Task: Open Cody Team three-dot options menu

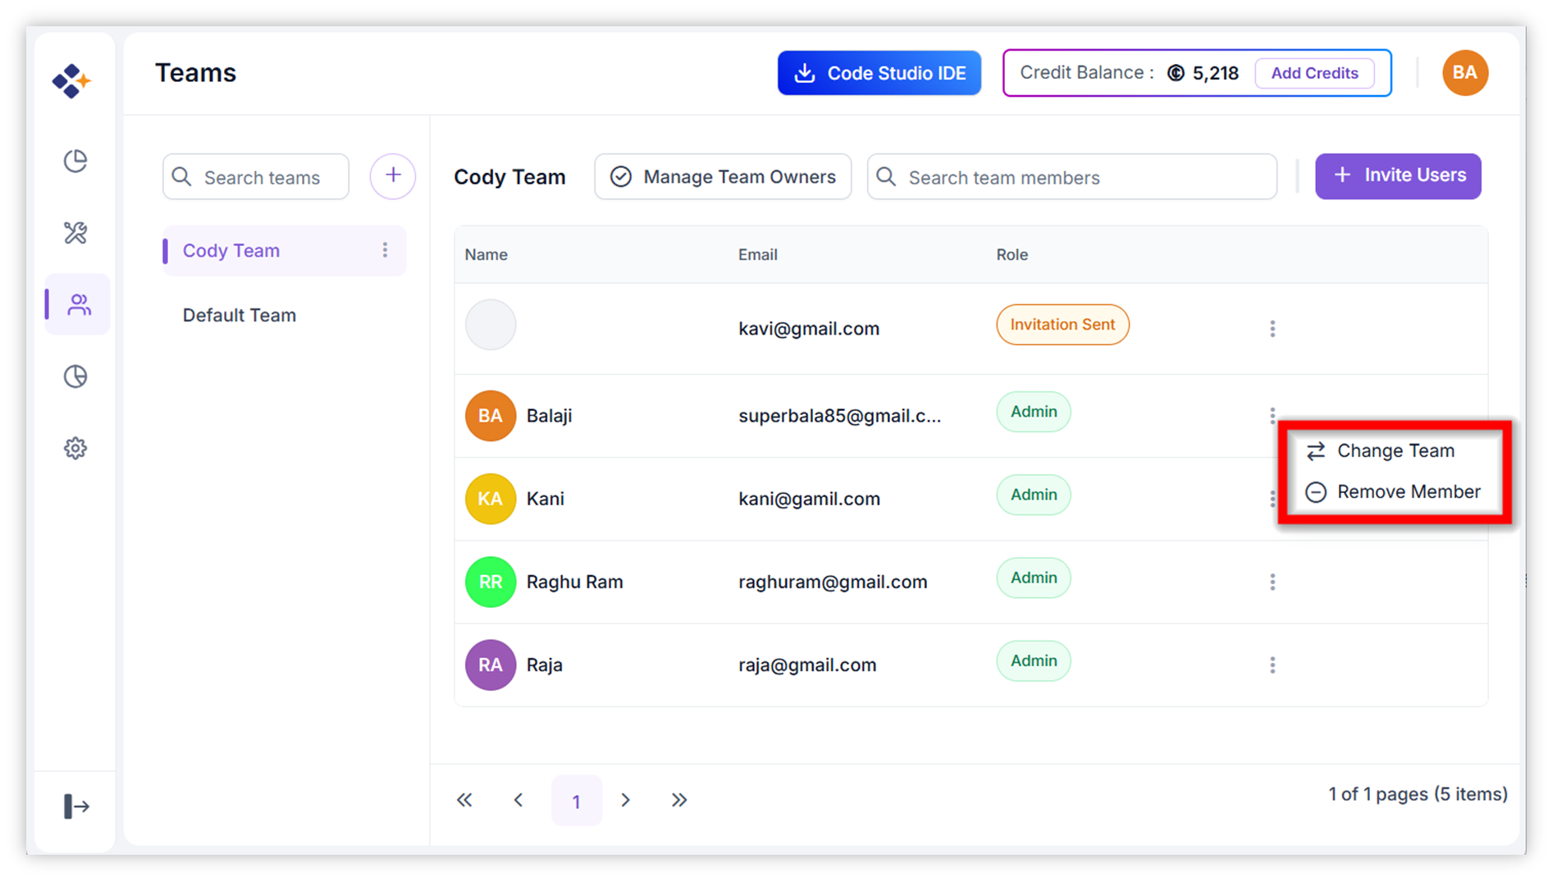Action: click(x=385, y=250)
